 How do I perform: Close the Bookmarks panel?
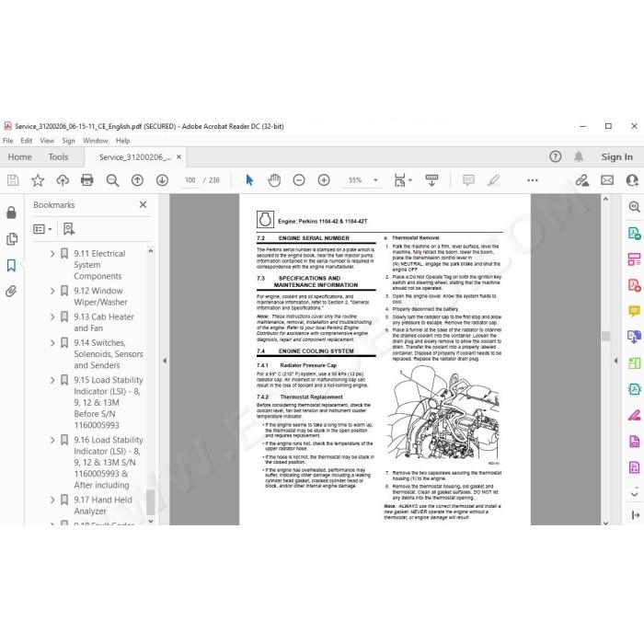(x=143, y=204)
